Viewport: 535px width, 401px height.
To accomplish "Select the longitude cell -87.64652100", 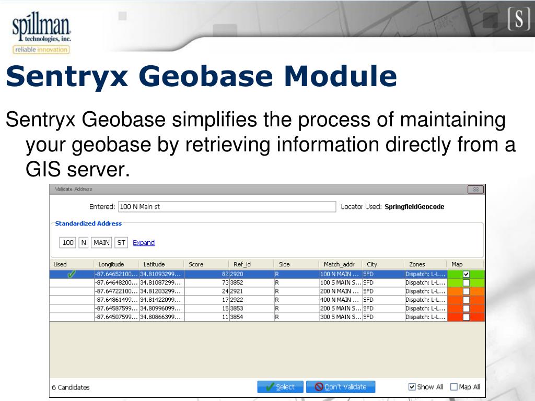I will (117, 274).
